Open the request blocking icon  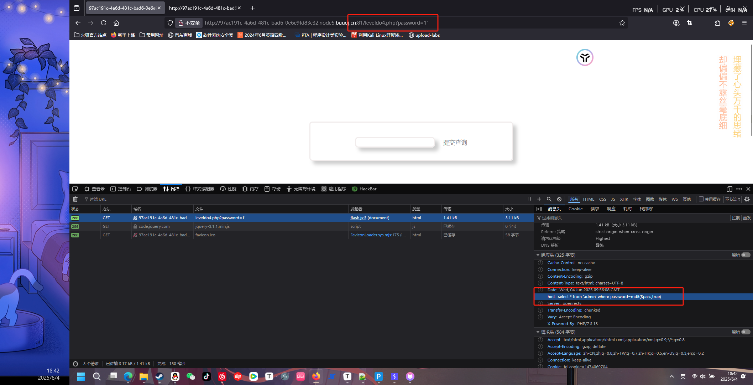coord(559,199)
